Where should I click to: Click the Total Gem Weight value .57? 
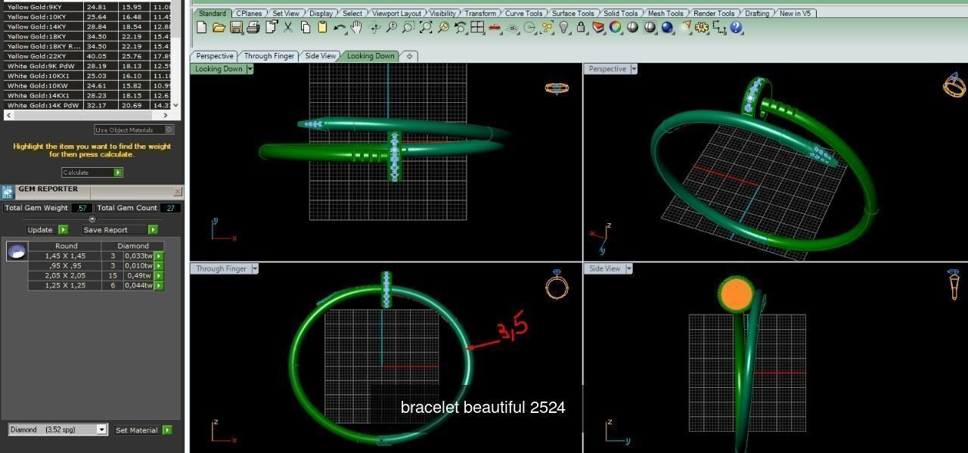click(82, 208)
